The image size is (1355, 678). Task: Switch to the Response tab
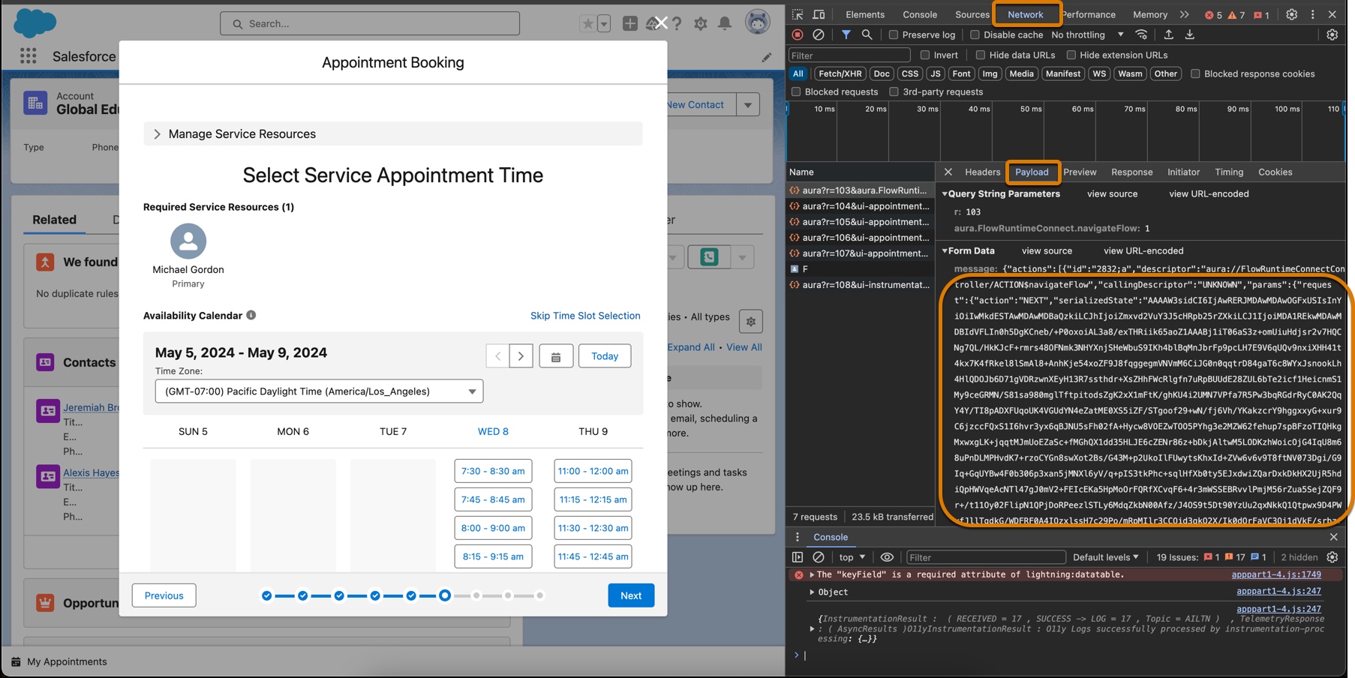point(1131,172)
